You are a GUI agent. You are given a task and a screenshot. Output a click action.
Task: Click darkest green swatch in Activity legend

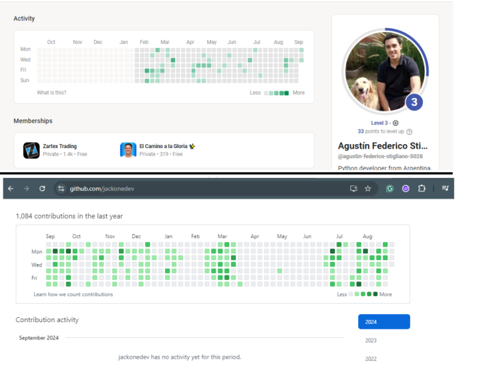[287, 93]
